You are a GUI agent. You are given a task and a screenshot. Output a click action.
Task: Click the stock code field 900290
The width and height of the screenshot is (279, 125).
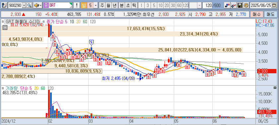point(15,5)
